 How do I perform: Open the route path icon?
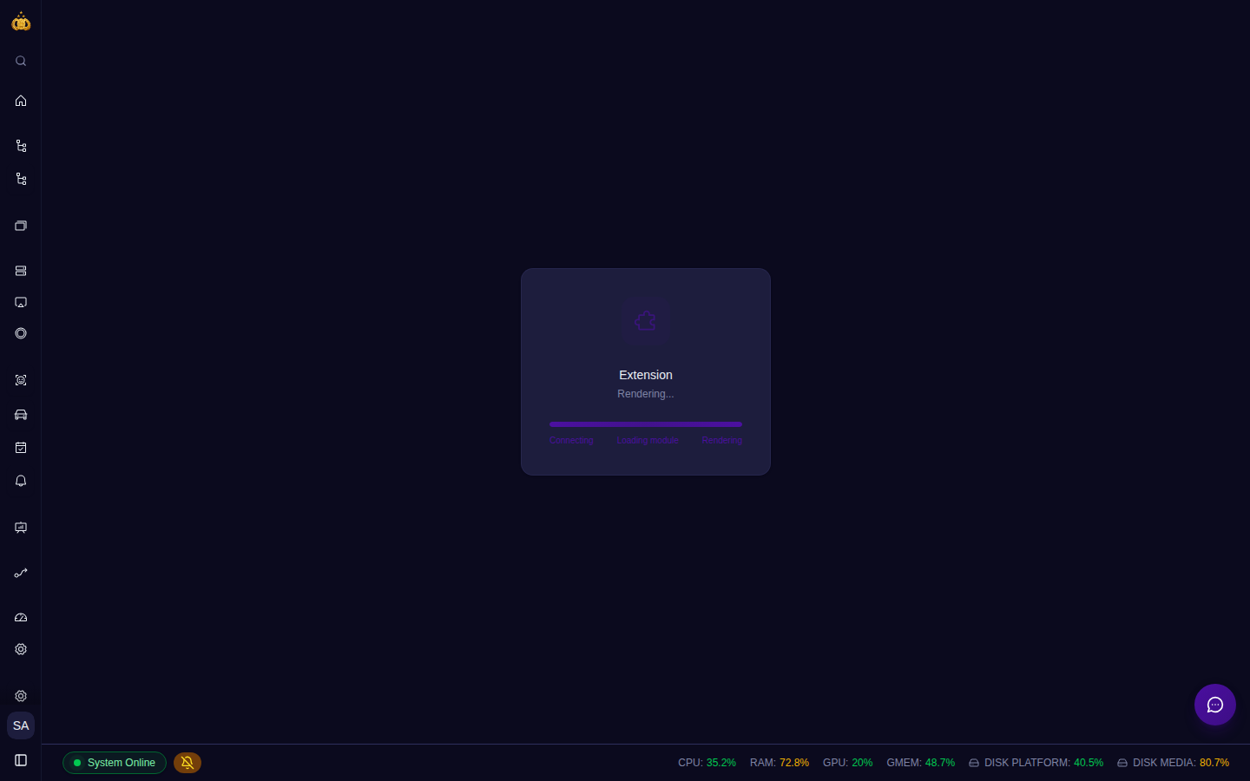21,573
